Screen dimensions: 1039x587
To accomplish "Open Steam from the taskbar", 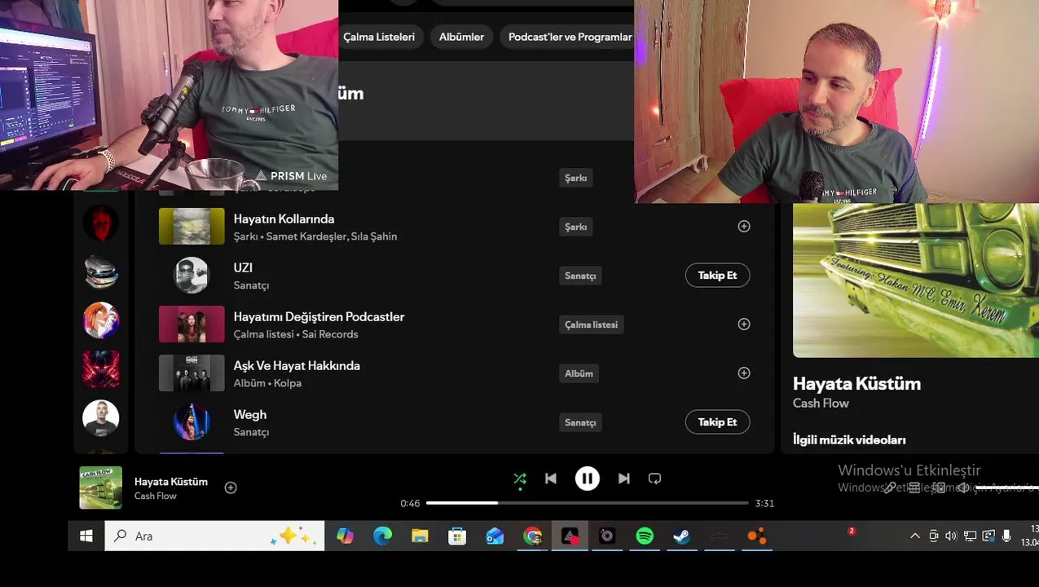I will coord(681,536).
